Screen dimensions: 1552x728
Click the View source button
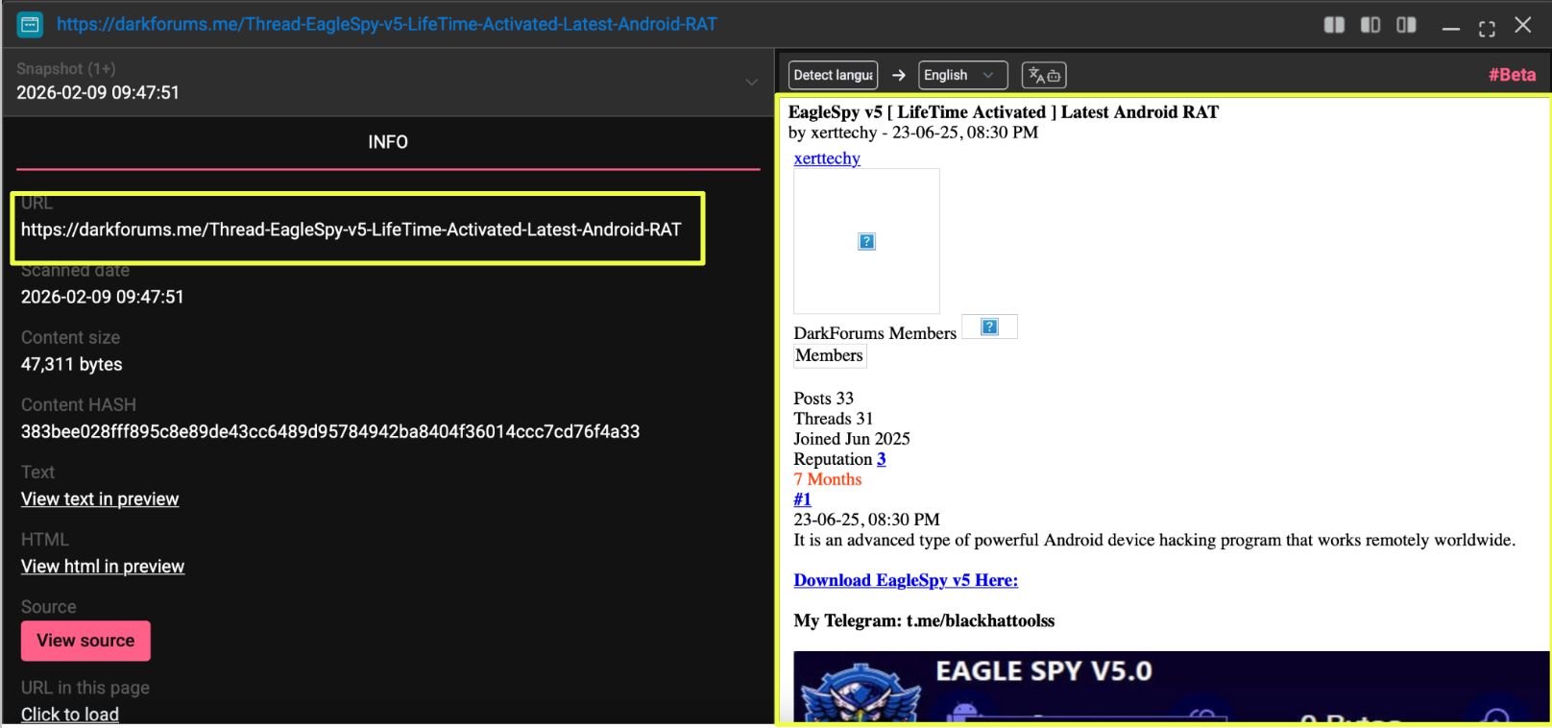tap(85, 641)
